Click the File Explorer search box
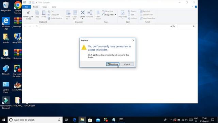The height and width of the screenshot is (123, 218). pyautogui.click(x=186, y=26)
